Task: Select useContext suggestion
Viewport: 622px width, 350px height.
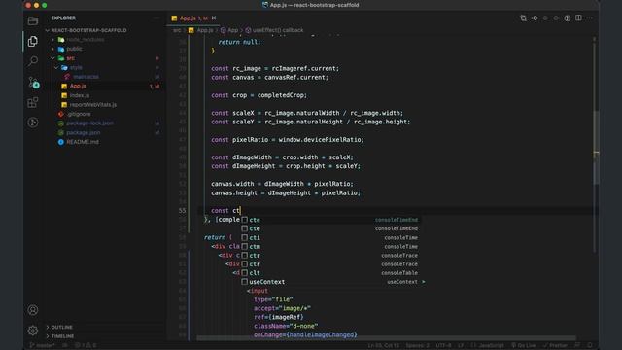Action: (331, 282)
